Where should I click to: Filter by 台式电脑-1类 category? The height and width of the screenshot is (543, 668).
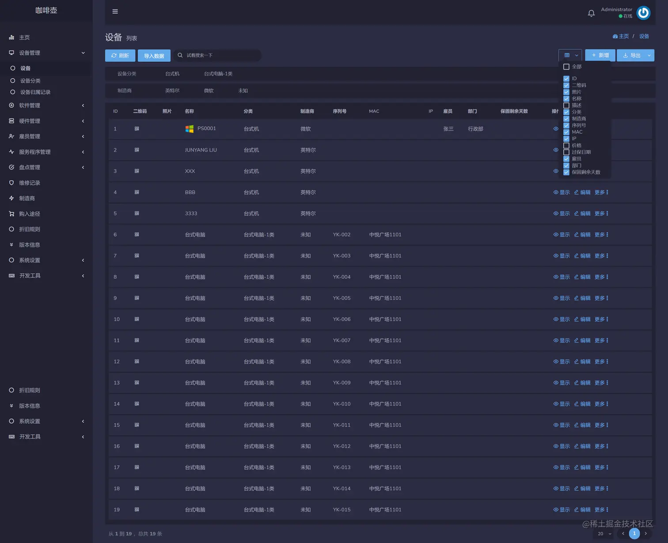point(218,74)
